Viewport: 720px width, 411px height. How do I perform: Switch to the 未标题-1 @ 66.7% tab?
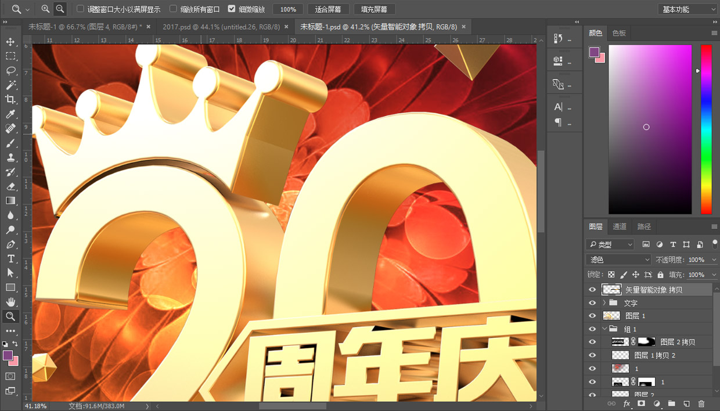click(85, 27)
